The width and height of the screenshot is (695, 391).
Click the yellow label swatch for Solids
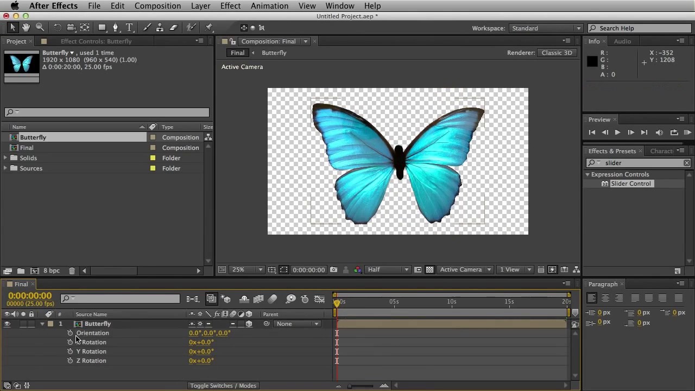click(x=153, y=158)
